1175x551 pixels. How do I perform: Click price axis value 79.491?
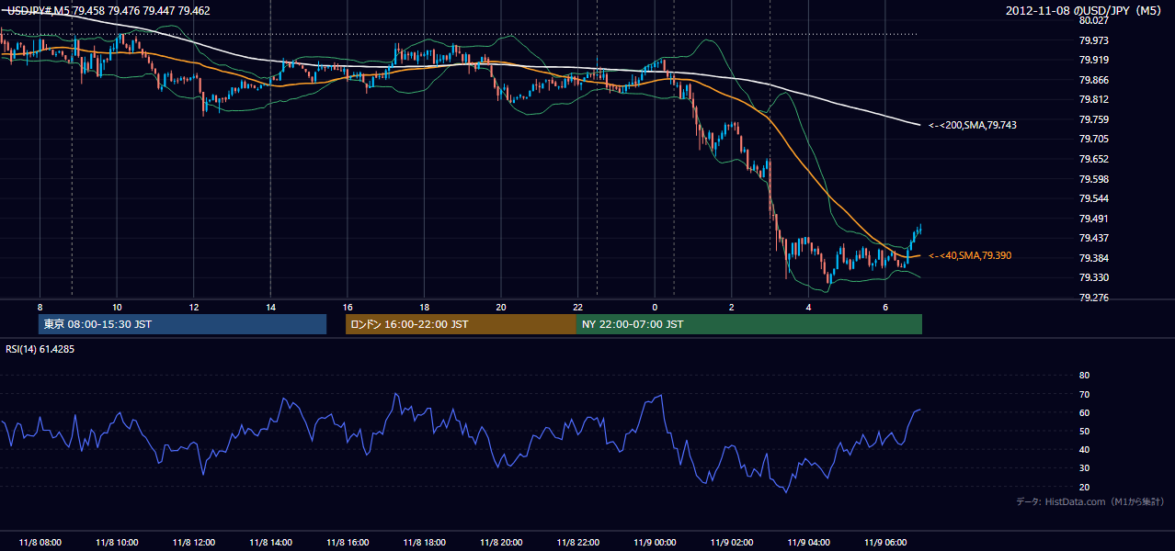coord(1093,219)
